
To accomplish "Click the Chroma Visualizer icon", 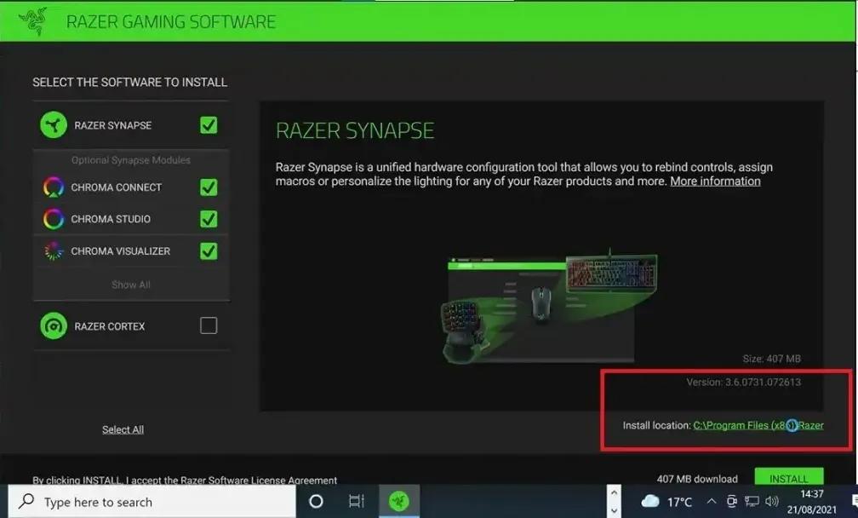I will click(x=54, y=250).
